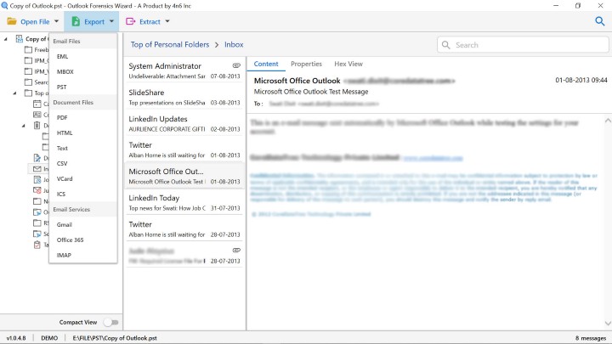Choose Office 365 from the Export menu
This screenshot has height=344, width=612.
(83, 240)
